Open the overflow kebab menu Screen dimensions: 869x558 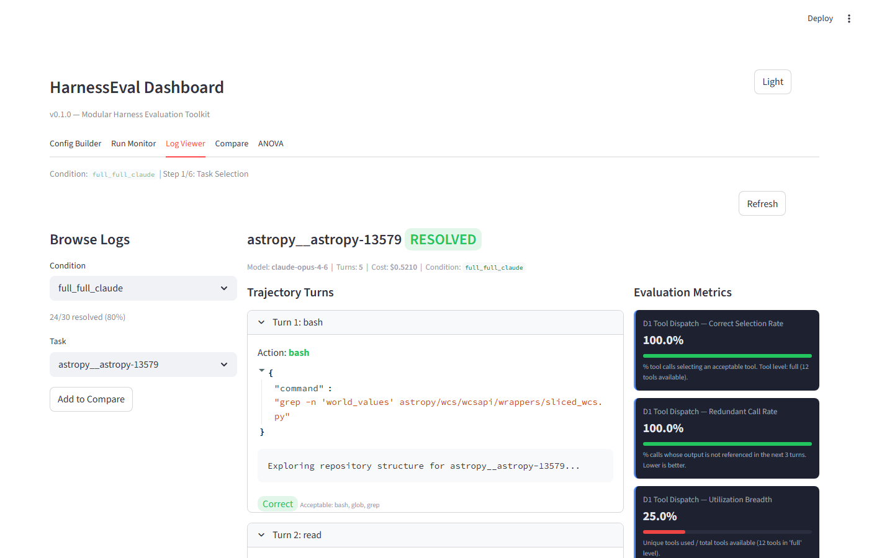coord(849,18)
